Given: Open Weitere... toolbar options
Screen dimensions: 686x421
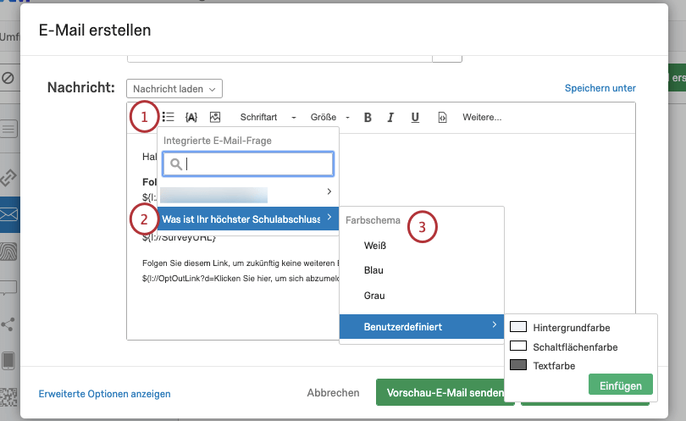Looking at the screenshot, I should click(482, 117).
